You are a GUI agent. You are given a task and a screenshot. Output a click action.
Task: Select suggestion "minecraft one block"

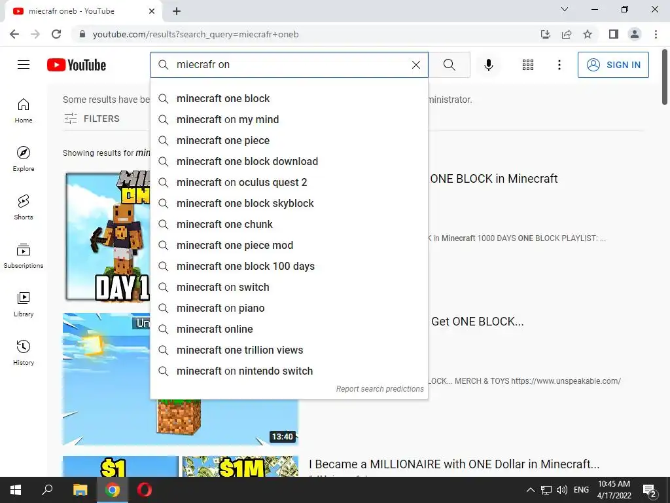289,98
